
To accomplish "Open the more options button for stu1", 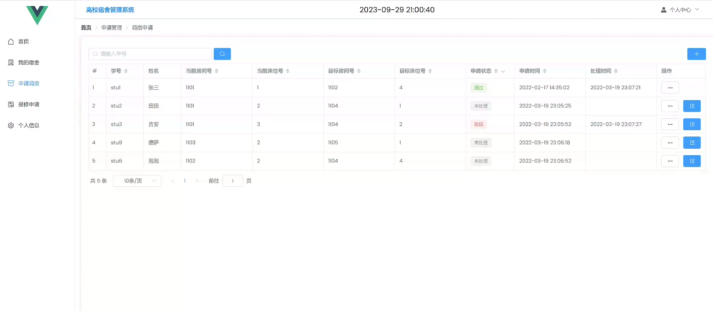I will click(x=670, y=88).
